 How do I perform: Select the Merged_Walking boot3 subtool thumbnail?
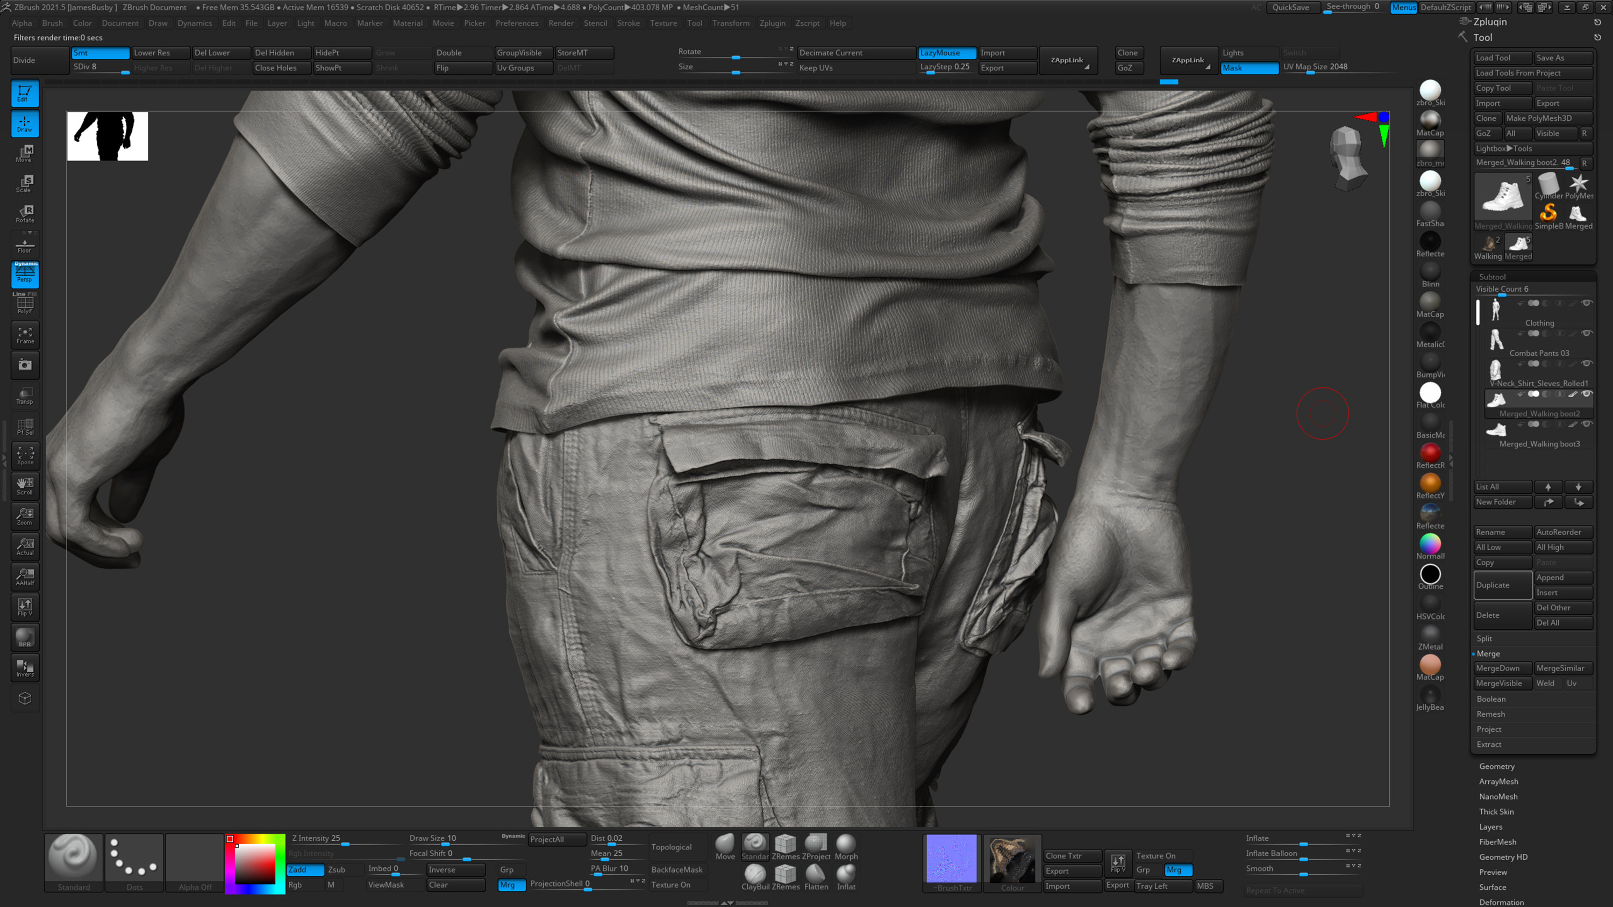coord(1495,429)
